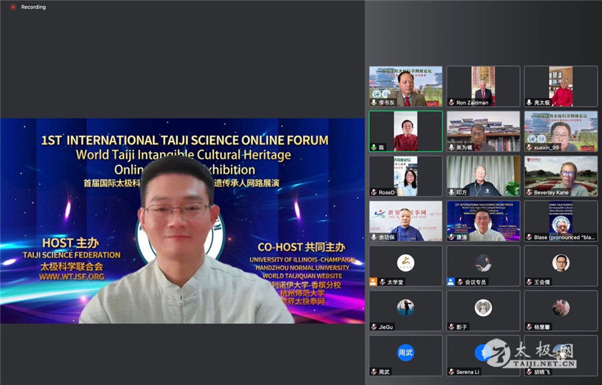Image resolution: width=602 pixels, height=385 pixels.
Task: Click the flower avatar of 杨慧馨
Action: [x=561, y=308]
